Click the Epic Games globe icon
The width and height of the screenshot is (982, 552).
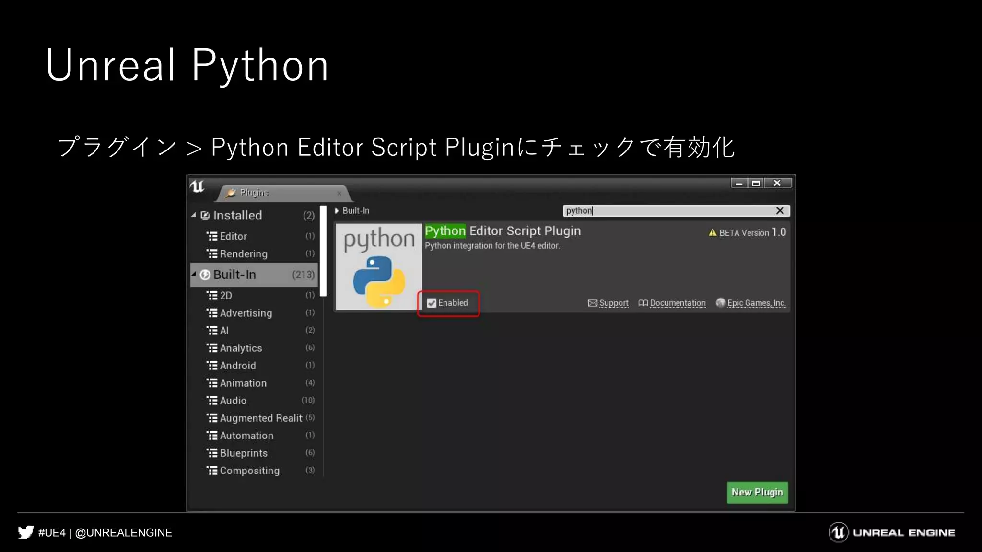coord(720,303)
